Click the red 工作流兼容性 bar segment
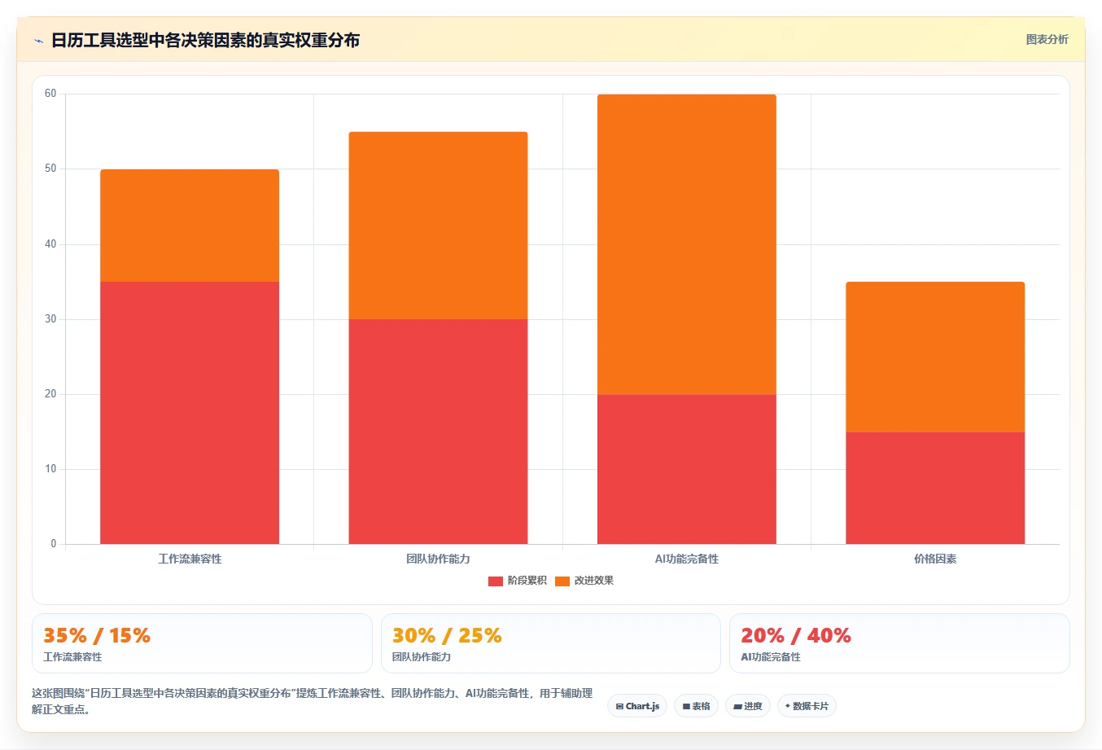This screenshot has height=750, width=1102. tap(190, 413)
